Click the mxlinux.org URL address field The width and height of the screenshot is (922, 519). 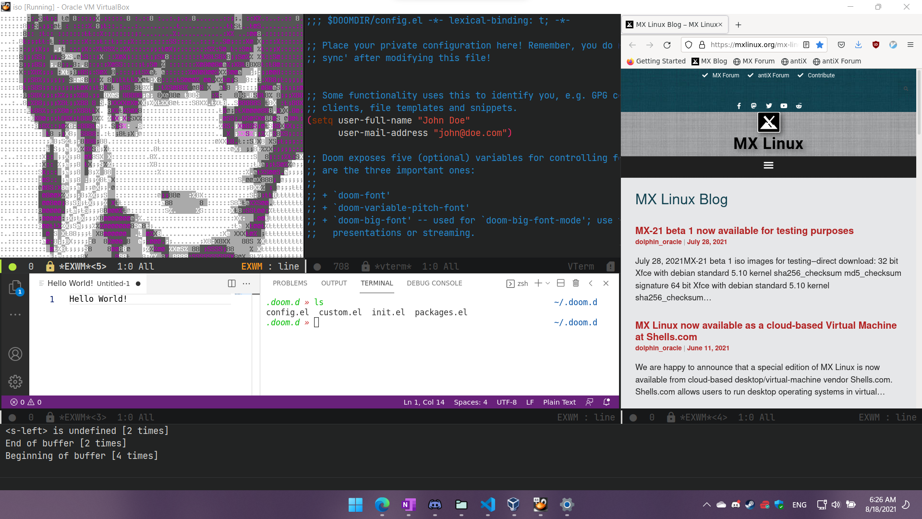point(753,45)
